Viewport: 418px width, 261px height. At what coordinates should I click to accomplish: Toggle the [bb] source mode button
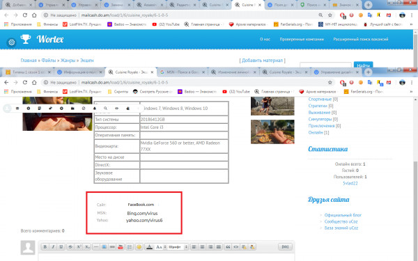[285, 247]
